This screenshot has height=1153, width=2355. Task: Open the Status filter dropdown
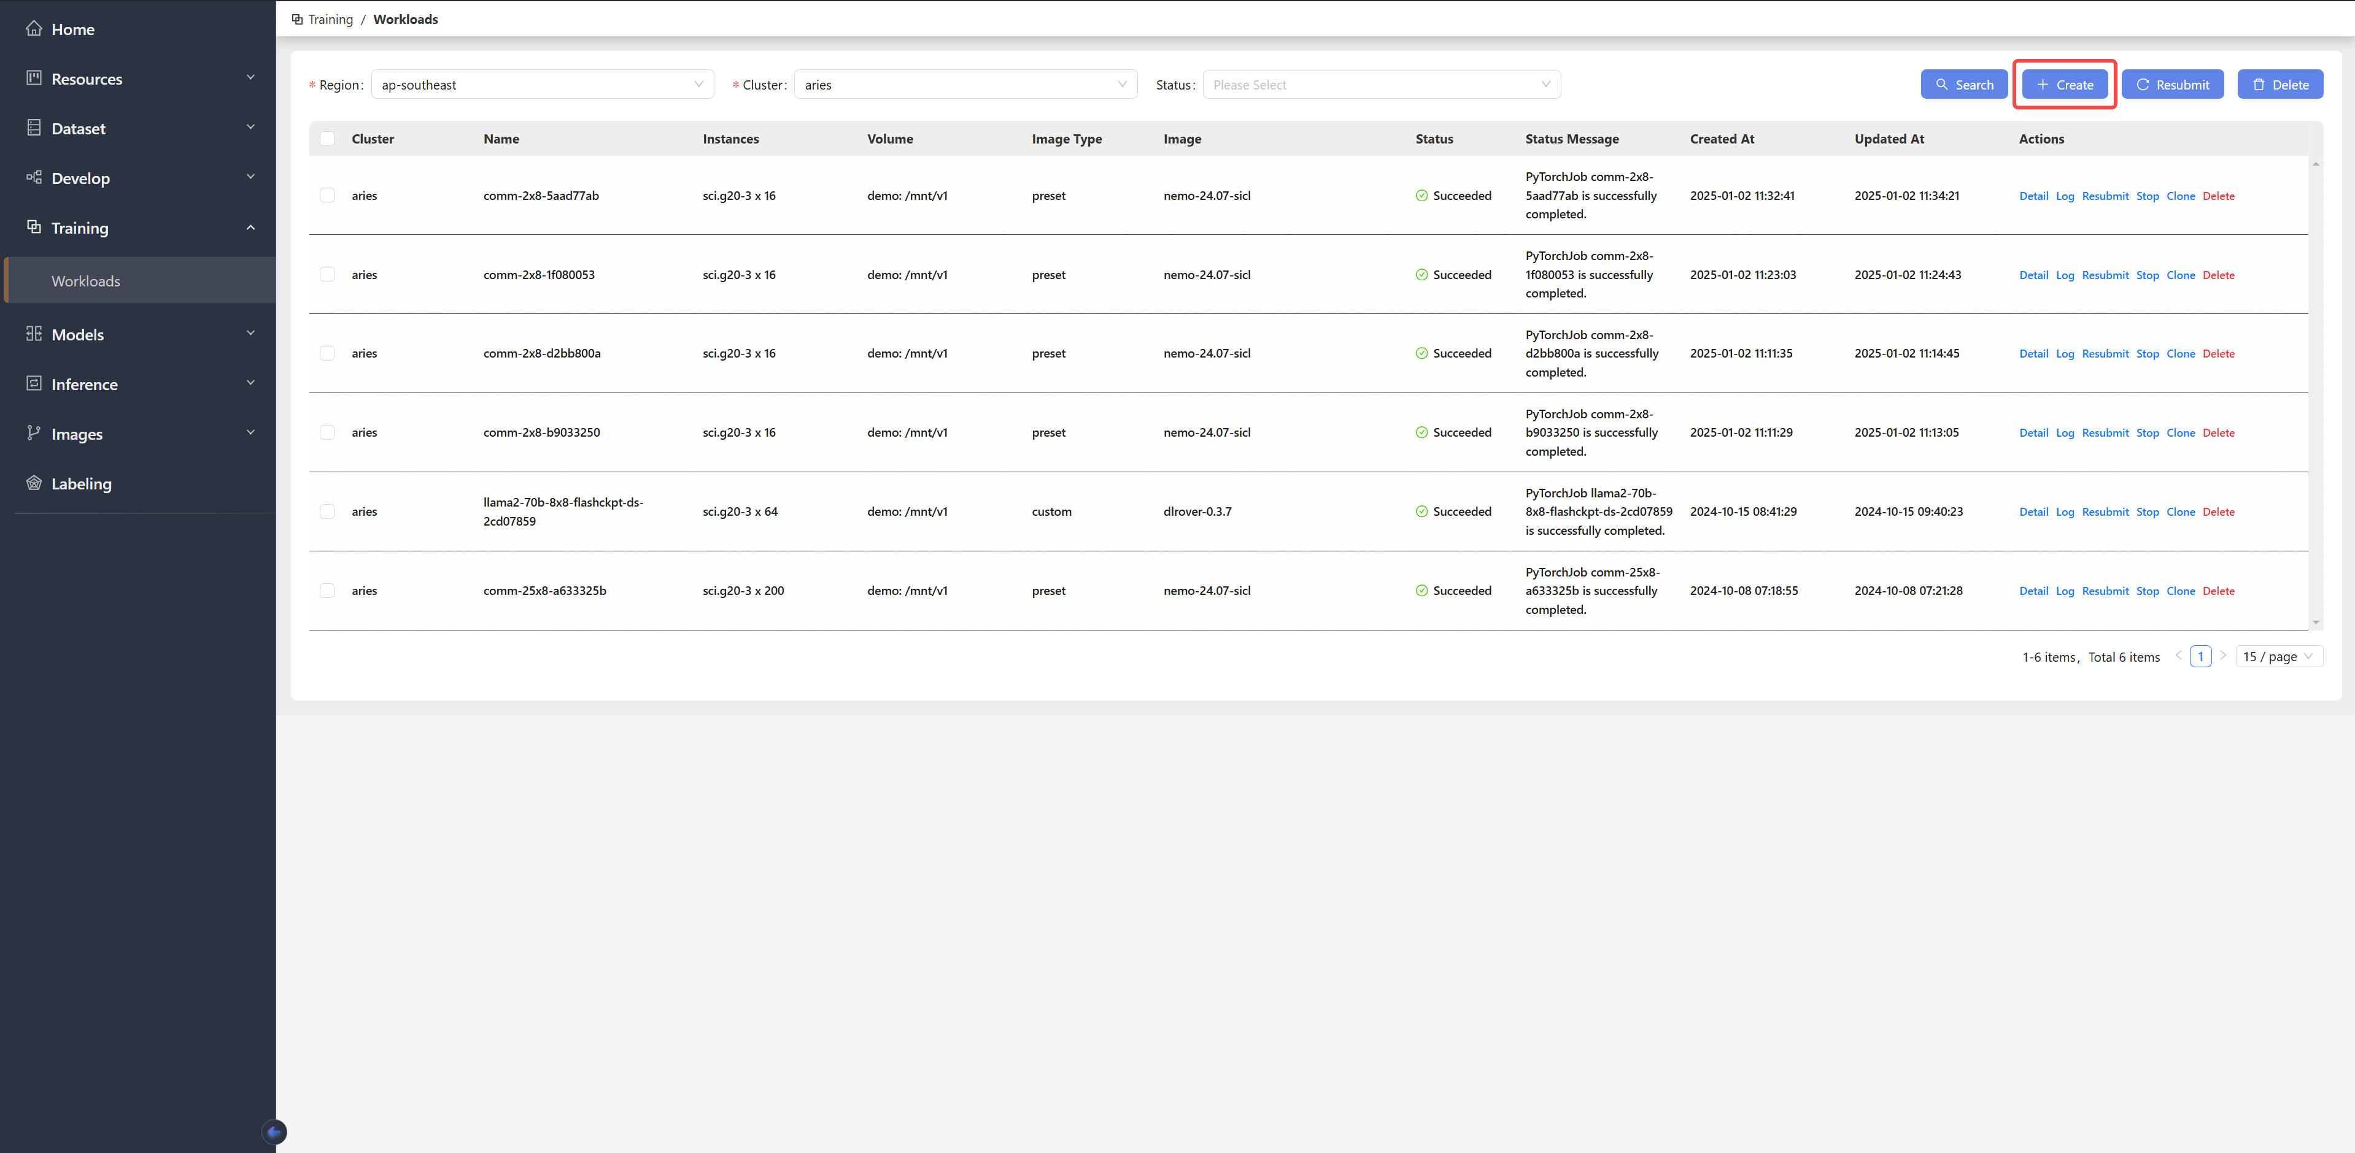(x=1382, y=84)
